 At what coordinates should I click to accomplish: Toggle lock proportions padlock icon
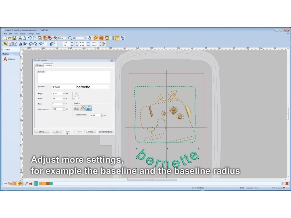[104, 44]
